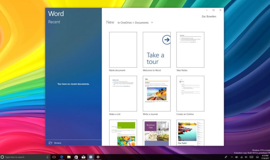Screen dimensions: 270x160
Task: Expand the OneDrive > Documents location dropdown
Action: (152, 23)
